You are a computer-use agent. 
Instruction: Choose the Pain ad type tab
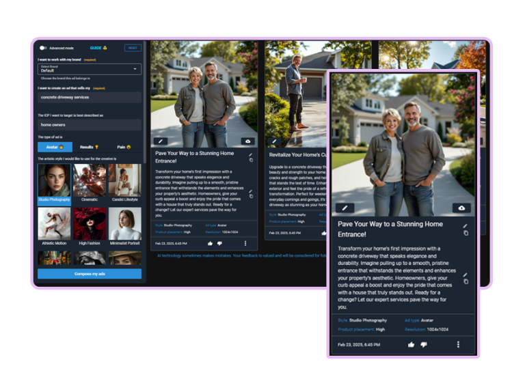tap(124, 147)
